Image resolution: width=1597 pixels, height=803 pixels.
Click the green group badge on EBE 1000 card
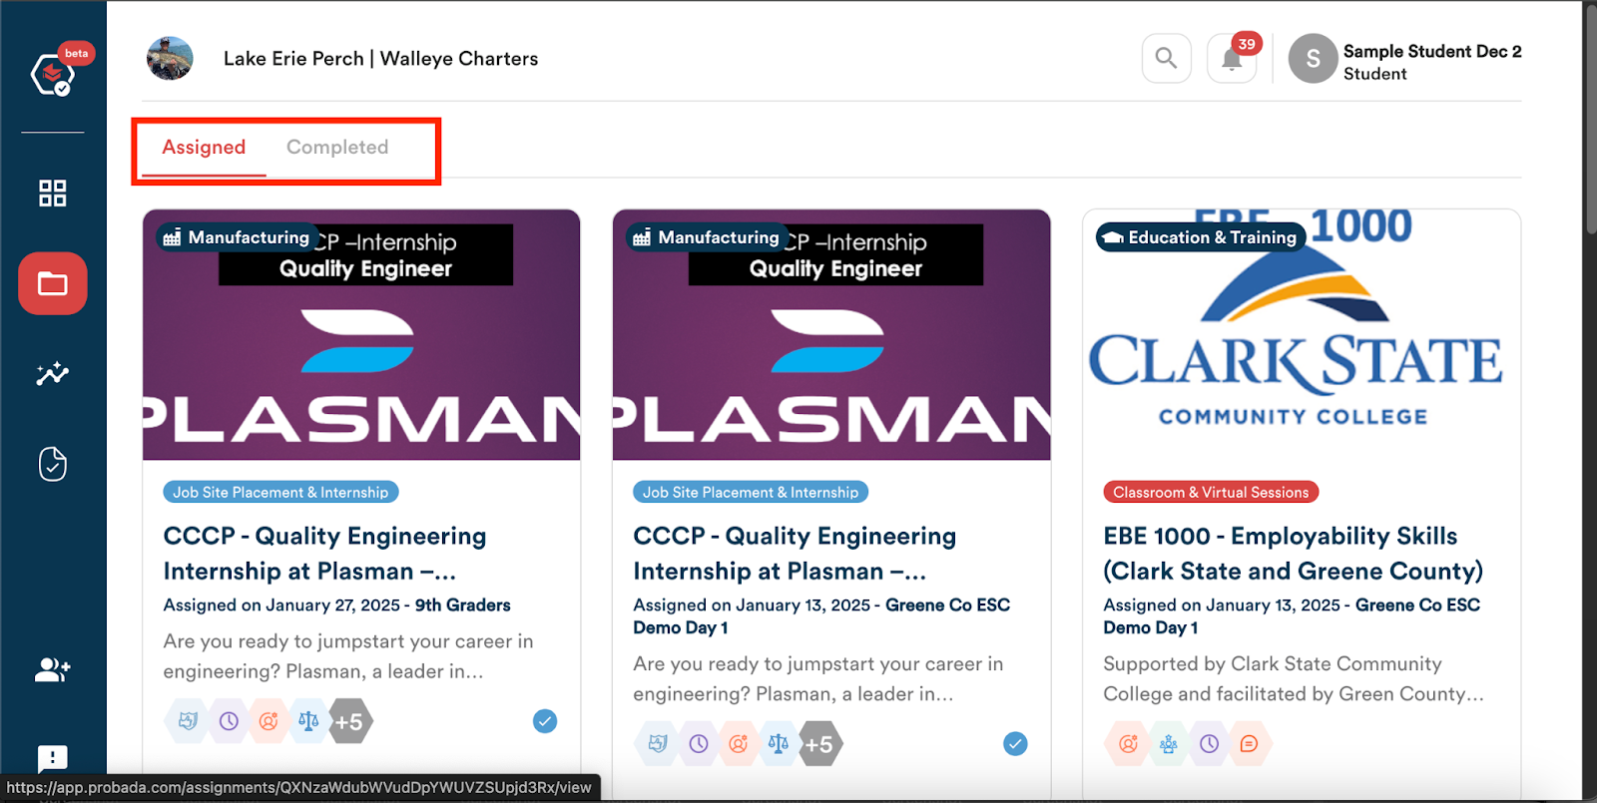(1169, 744)
